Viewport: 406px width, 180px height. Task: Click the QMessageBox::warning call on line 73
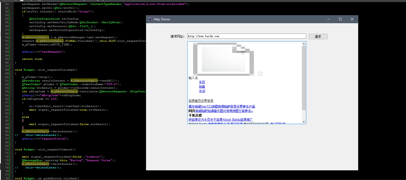click(x=69, y=160)
